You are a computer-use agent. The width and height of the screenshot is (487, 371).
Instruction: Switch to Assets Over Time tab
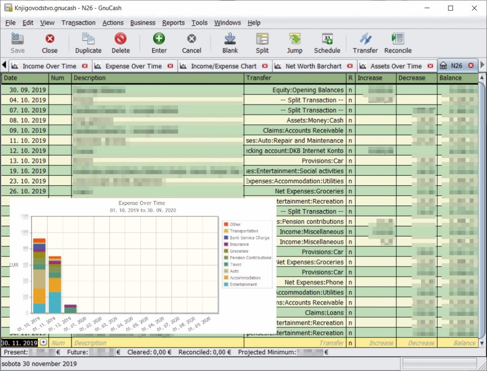click(396, 66)
